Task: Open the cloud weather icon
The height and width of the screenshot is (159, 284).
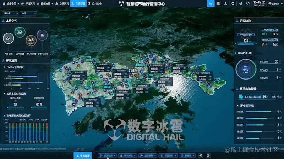Action: coord(248,4)
